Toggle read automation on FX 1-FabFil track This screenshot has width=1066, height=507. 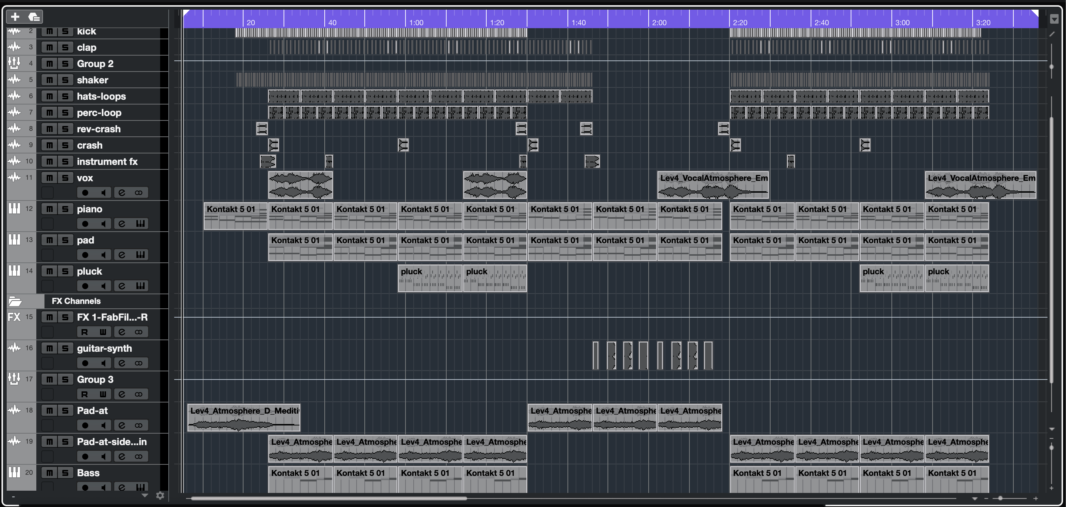pyautogui.click(x=85, y=332)
